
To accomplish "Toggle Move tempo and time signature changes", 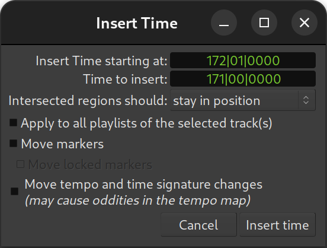I will 15,192.
